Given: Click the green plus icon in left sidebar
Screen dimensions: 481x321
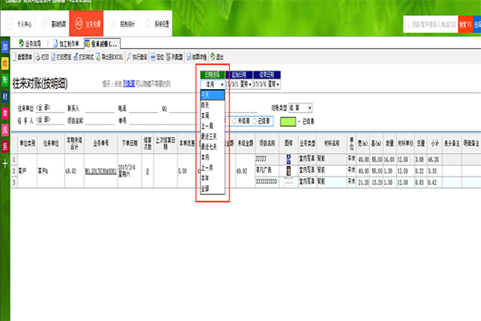Looking at the screenshot, I should [6, 163].
